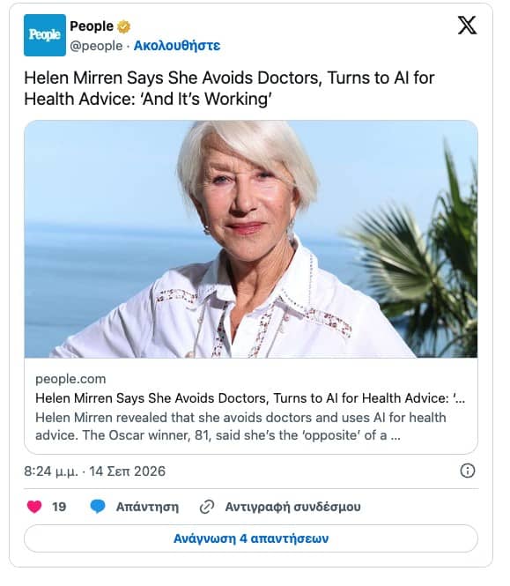Viewport: 510px width, 586px height.
Task: Click the article description snippet
Action: [240, 427]
